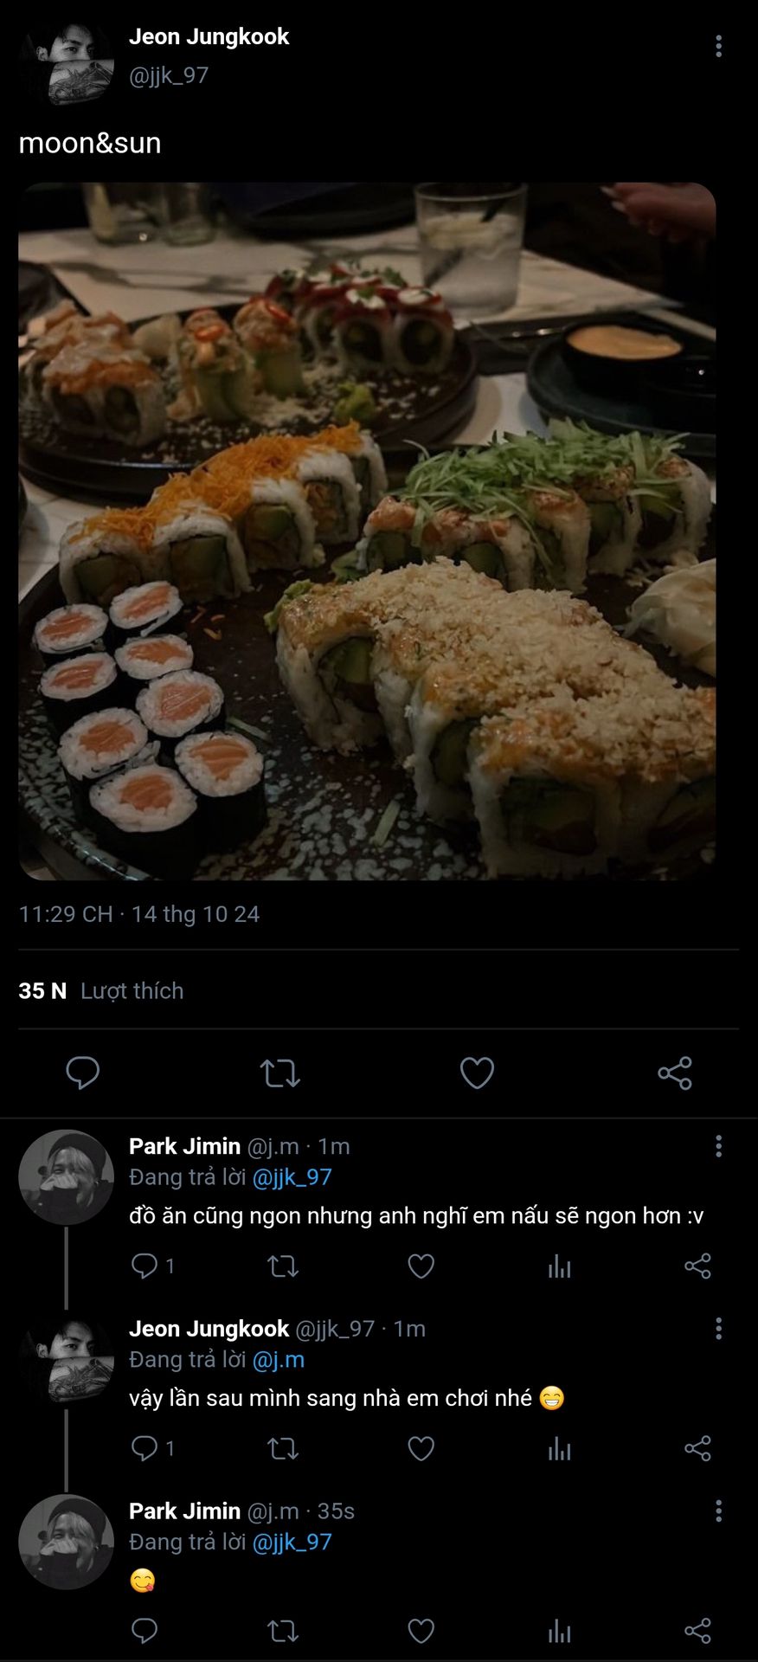View analytics for Park Jimin's first reply
The height and width of the screenshot is (1662, 758).
[x=559, y=1266]
